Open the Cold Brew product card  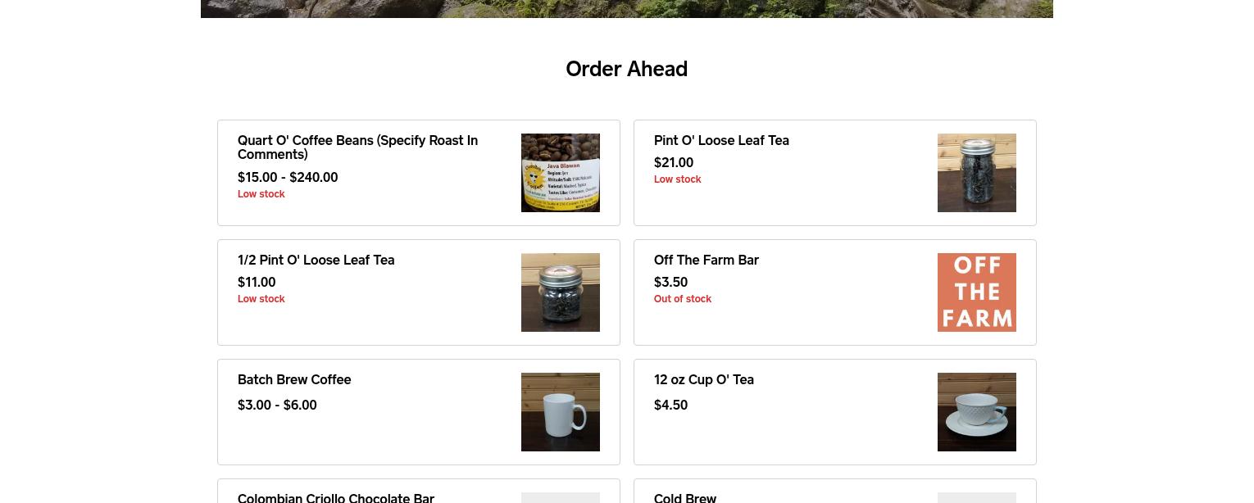(x=835, y=491)
